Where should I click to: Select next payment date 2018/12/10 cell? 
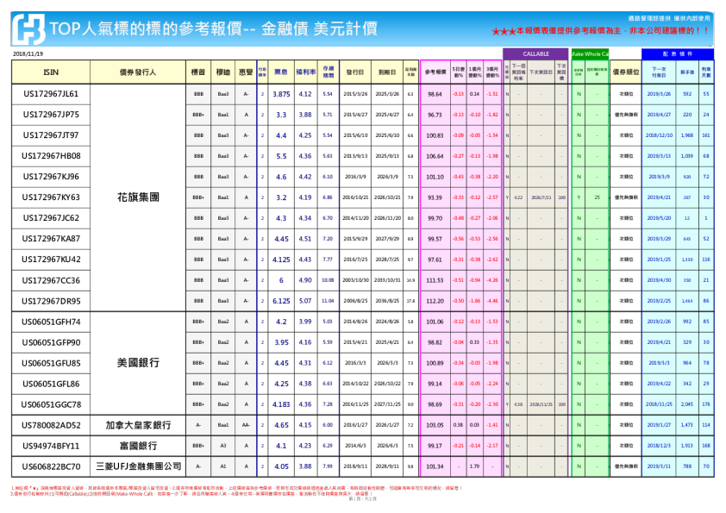click(660, 135)
